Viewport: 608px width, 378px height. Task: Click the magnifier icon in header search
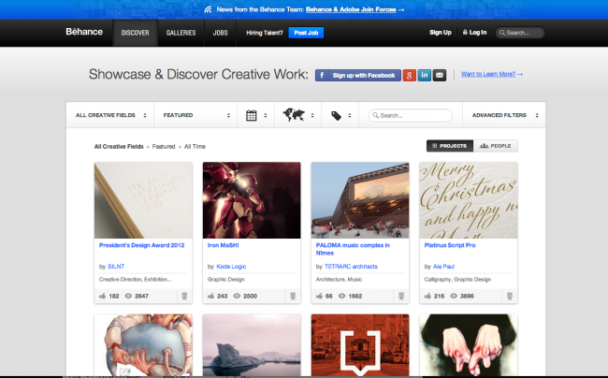(502, 33)
